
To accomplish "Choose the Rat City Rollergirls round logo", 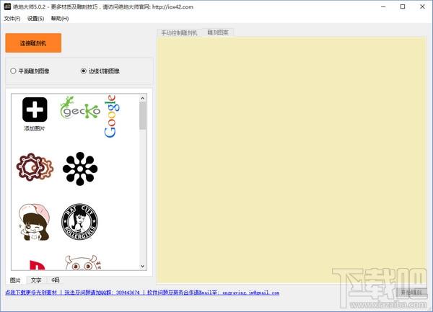I will pyautogui.click(x=79, y=223).
